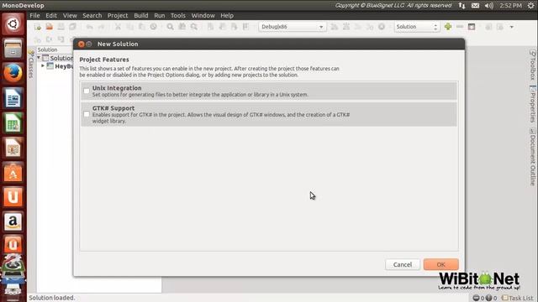Close the New Solution dialog

pyautogui.click(x=81, y=44)
